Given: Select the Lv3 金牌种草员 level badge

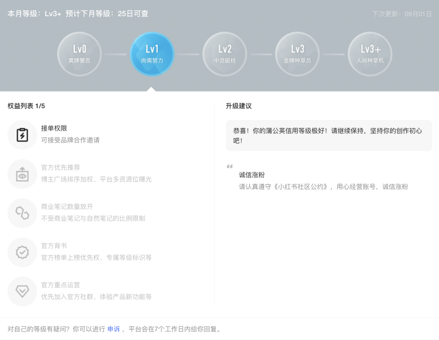Looking at the screenshot, I should pos(297,54).
